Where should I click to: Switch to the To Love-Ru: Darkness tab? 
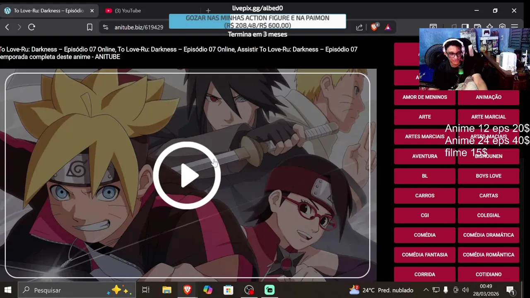[x=49, y=11]
